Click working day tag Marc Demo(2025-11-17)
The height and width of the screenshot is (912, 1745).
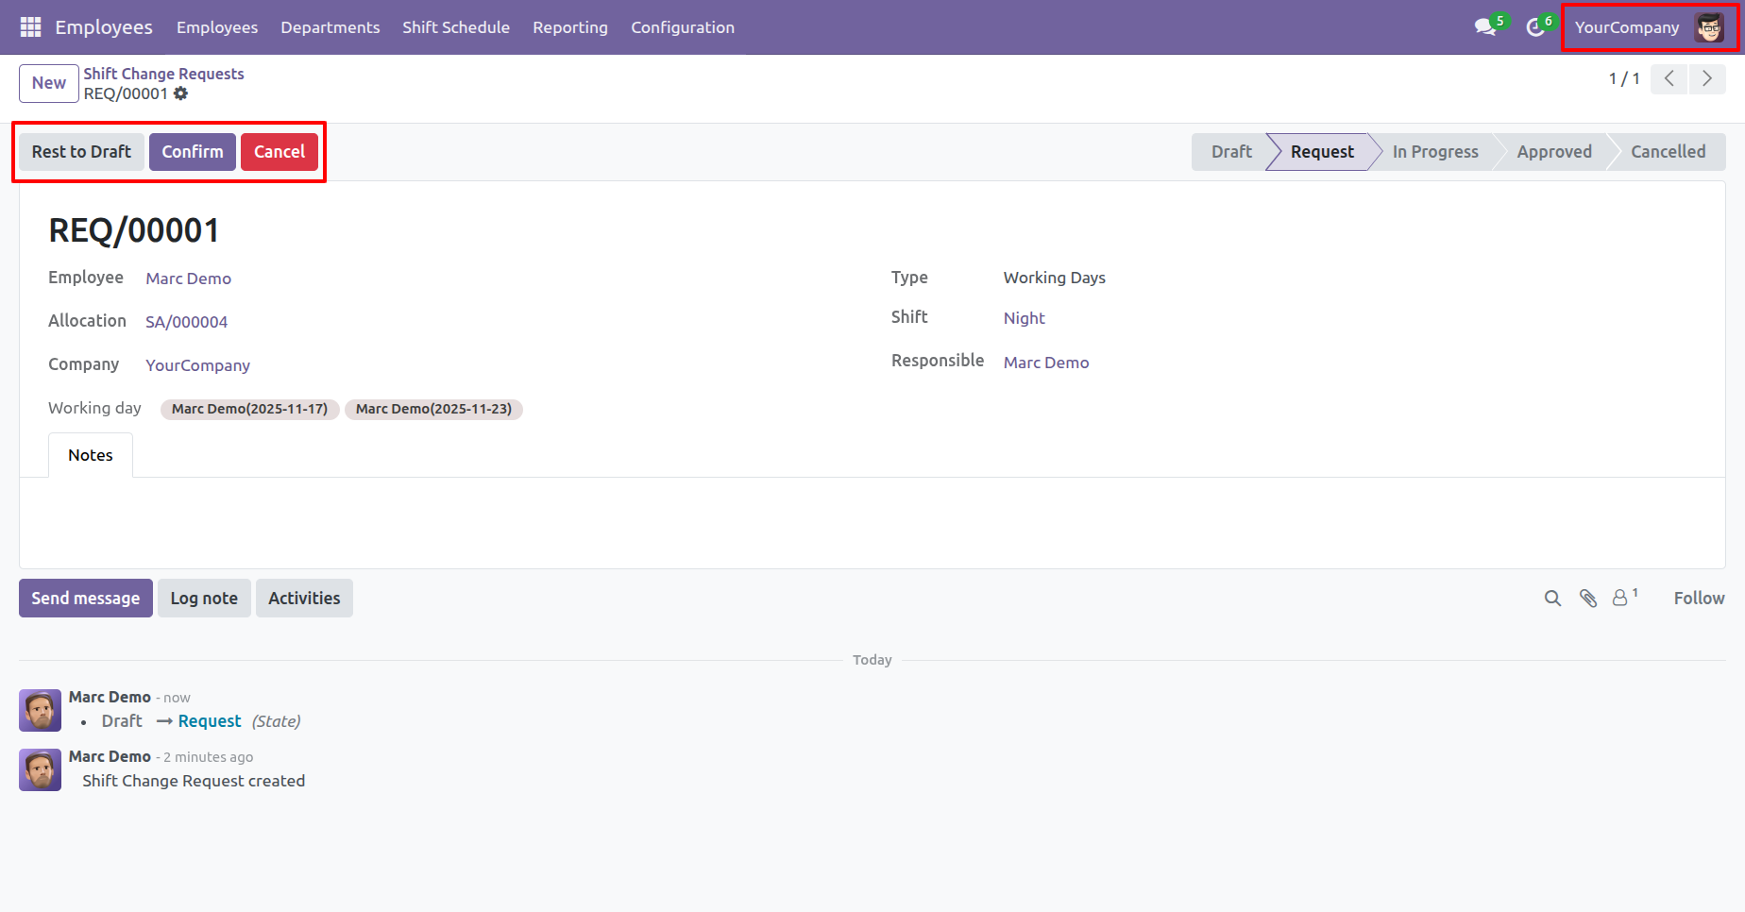pos(249,409)
